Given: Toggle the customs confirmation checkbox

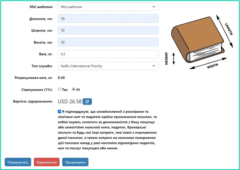Looking at the screenshot, I should pyautogui.click(x=59, y=112).
